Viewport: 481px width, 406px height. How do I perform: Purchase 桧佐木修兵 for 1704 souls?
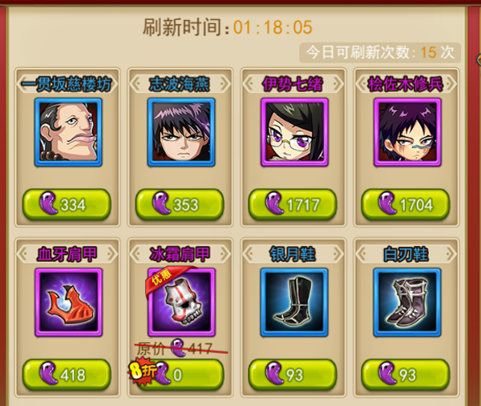(406, 204)
